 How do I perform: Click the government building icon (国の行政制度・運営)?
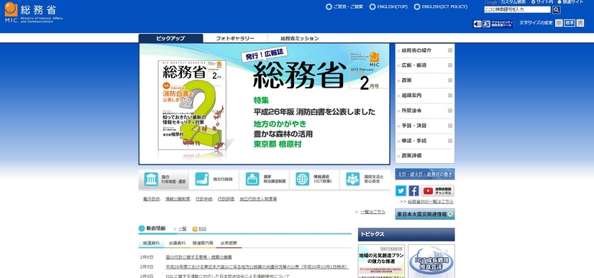coord(151,179)
